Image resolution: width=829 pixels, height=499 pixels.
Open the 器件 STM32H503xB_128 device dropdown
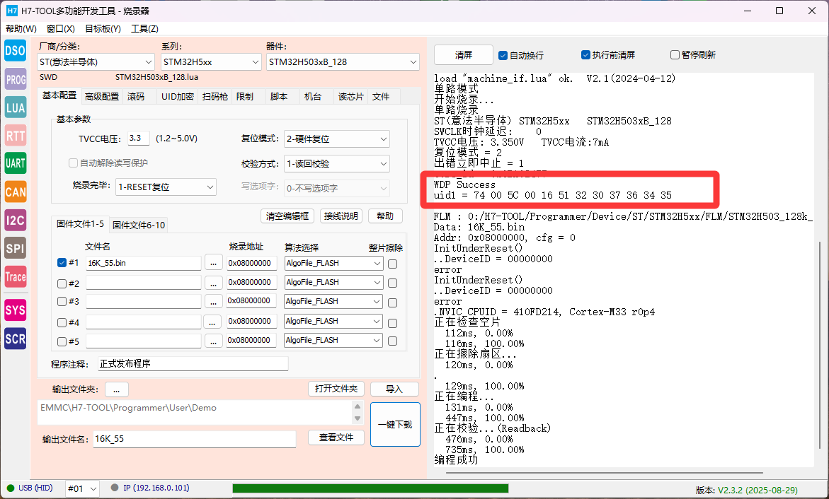pos(343,61)
